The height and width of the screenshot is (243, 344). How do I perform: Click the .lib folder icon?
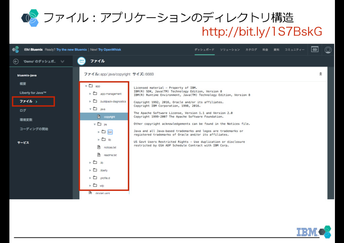click(x=95, y=162)
